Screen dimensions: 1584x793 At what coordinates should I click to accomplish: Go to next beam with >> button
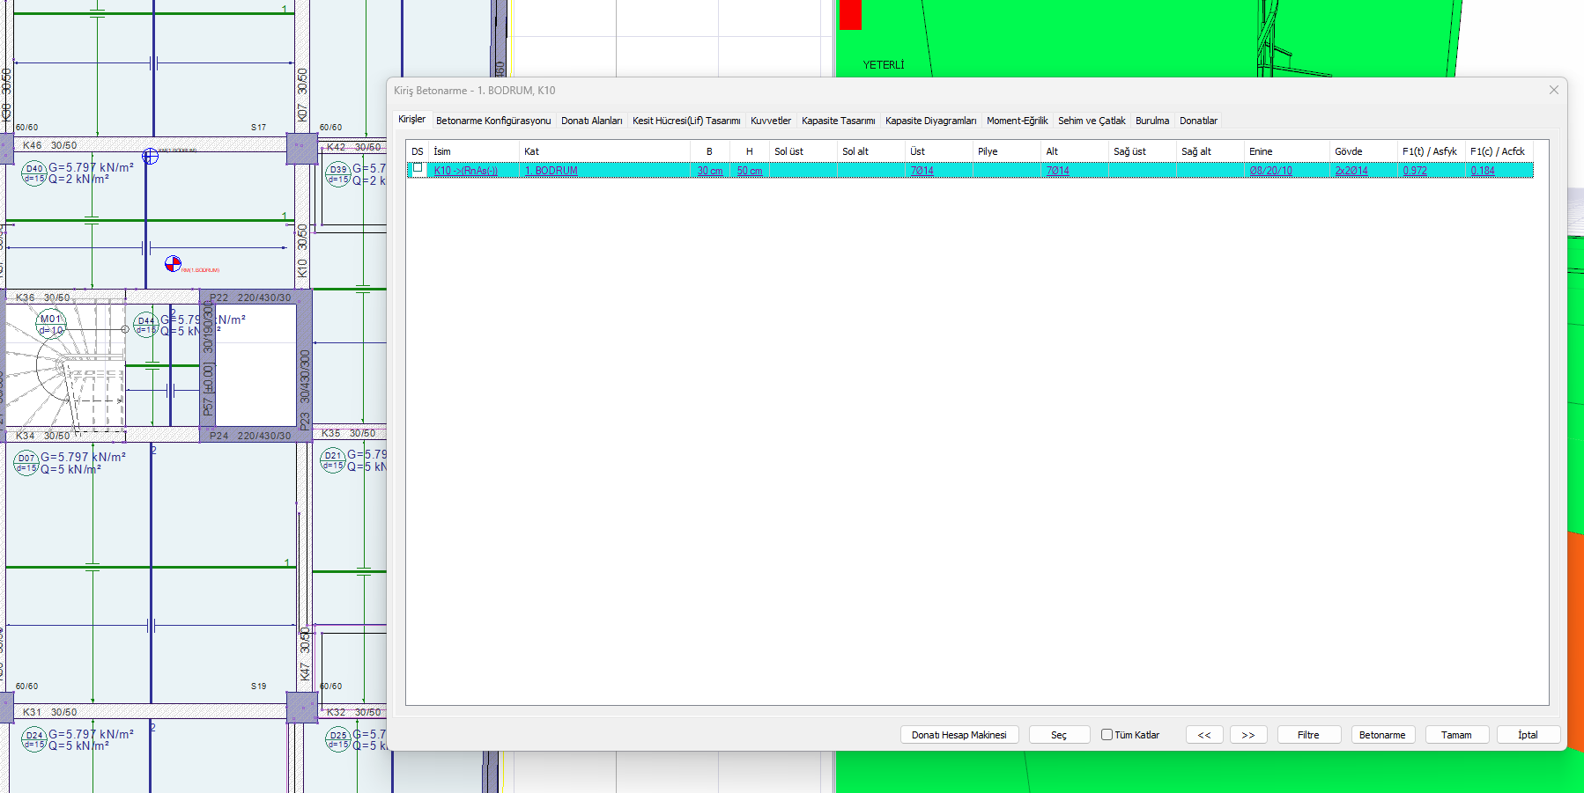(1247, 735)
